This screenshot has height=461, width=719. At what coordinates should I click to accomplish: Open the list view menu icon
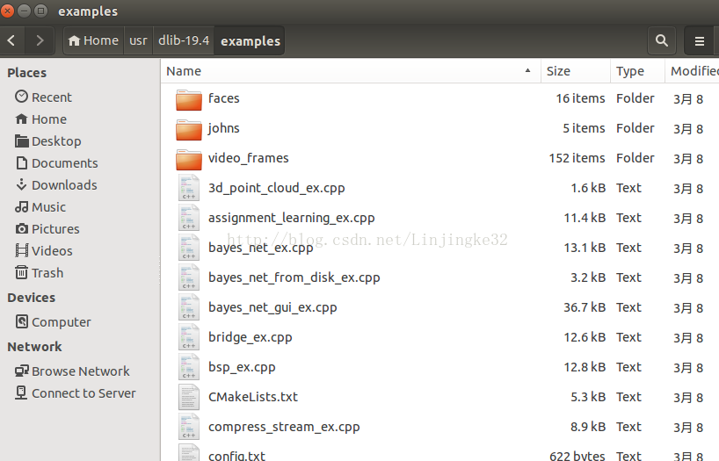tap(700, 40)
